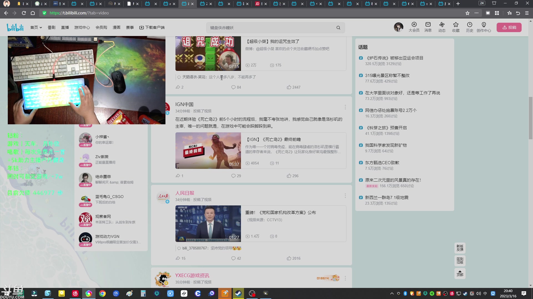Open 会员购 nav item
Image resolution: width=533 pixels, height=299 pixels.
point(101,27)
